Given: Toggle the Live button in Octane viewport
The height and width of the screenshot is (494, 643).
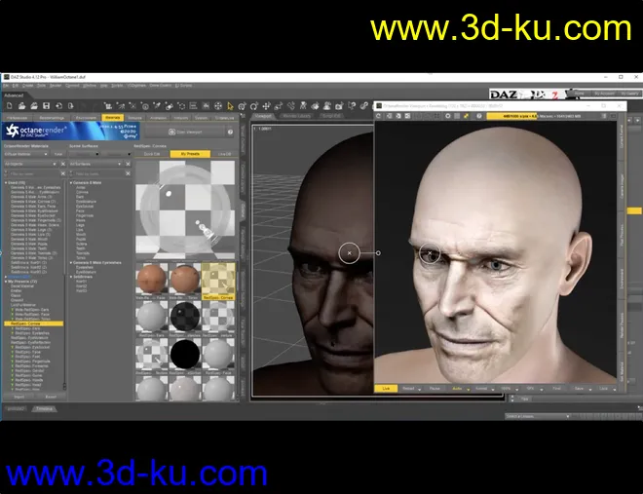Looking at the screenshot, I should pos(387,388).
